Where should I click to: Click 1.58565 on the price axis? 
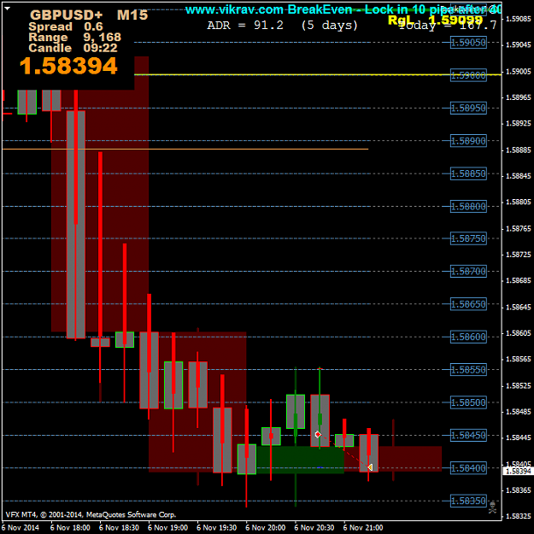click(518, 359)
